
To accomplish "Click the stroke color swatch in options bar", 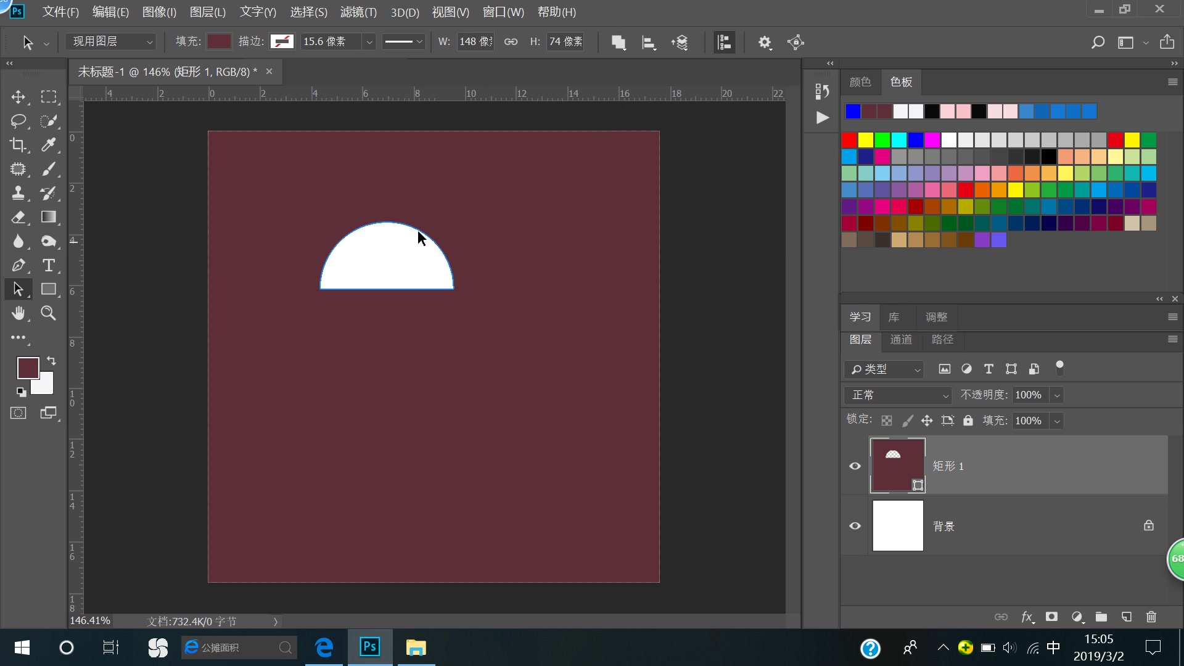I will (282, 41).
